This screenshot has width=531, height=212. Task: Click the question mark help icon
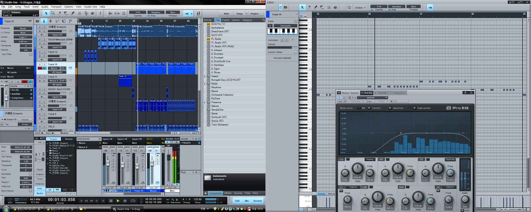tap(100, 13)
